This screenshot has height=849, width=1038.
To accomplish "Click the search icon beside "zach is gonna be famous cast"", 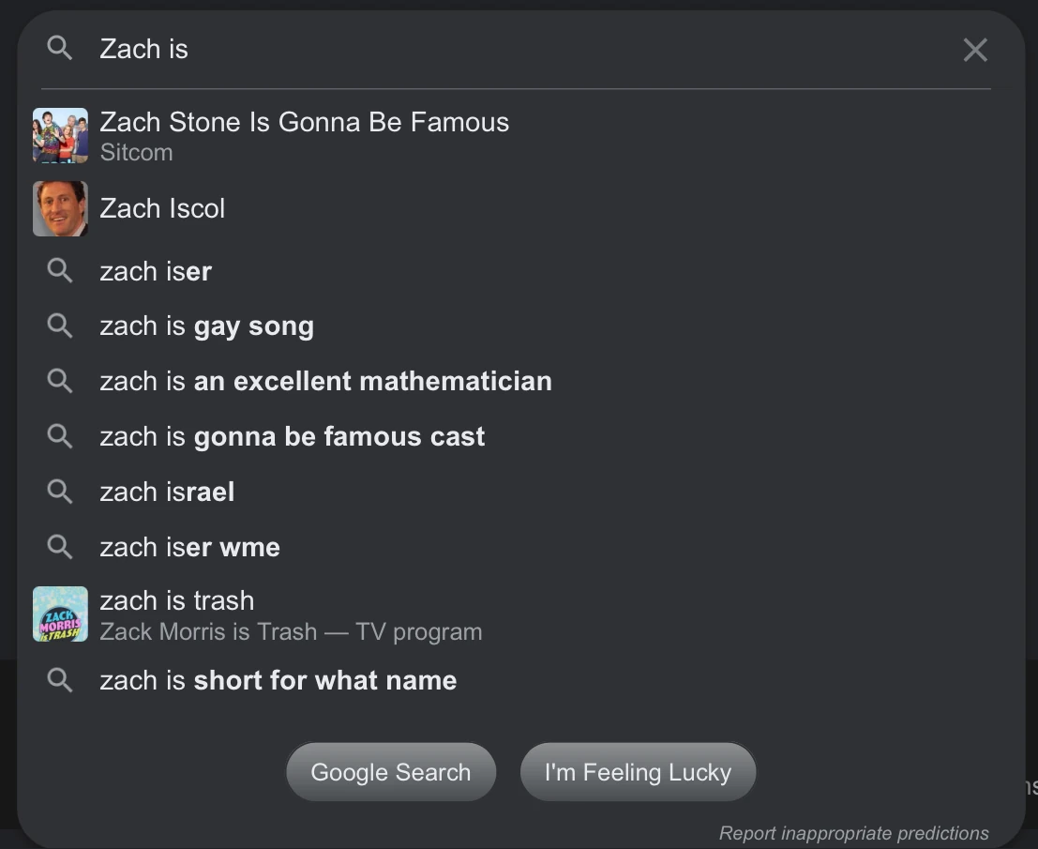I will [59, 436].
